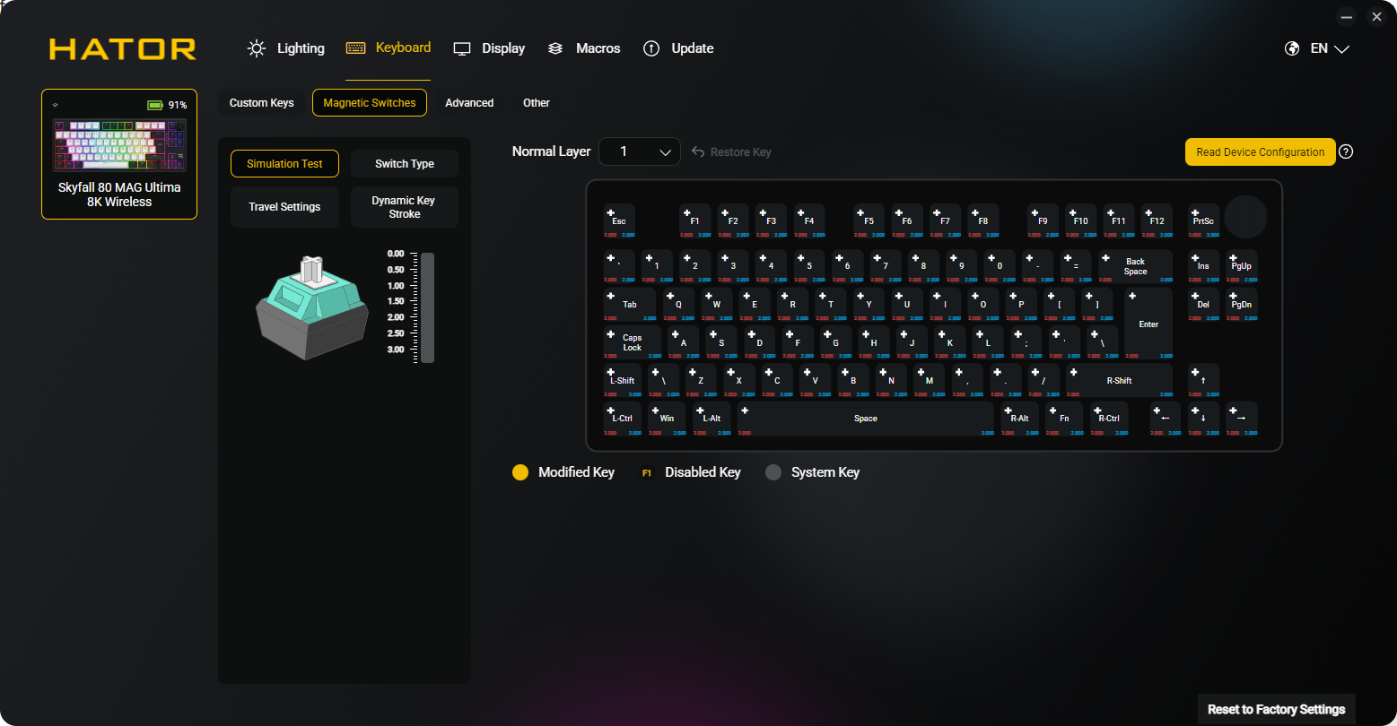
Task: Select the PrtSc key on the keyboard map
Action: click(1203, 220)
